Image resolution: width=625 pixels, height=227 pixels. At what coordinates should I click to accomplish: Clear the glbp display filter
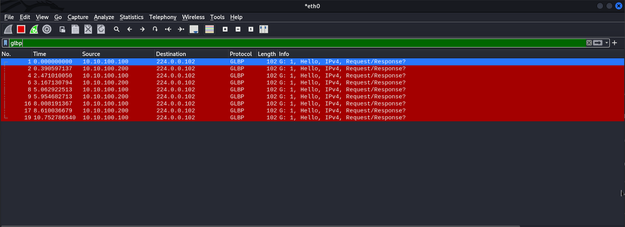tap(589, 43)
